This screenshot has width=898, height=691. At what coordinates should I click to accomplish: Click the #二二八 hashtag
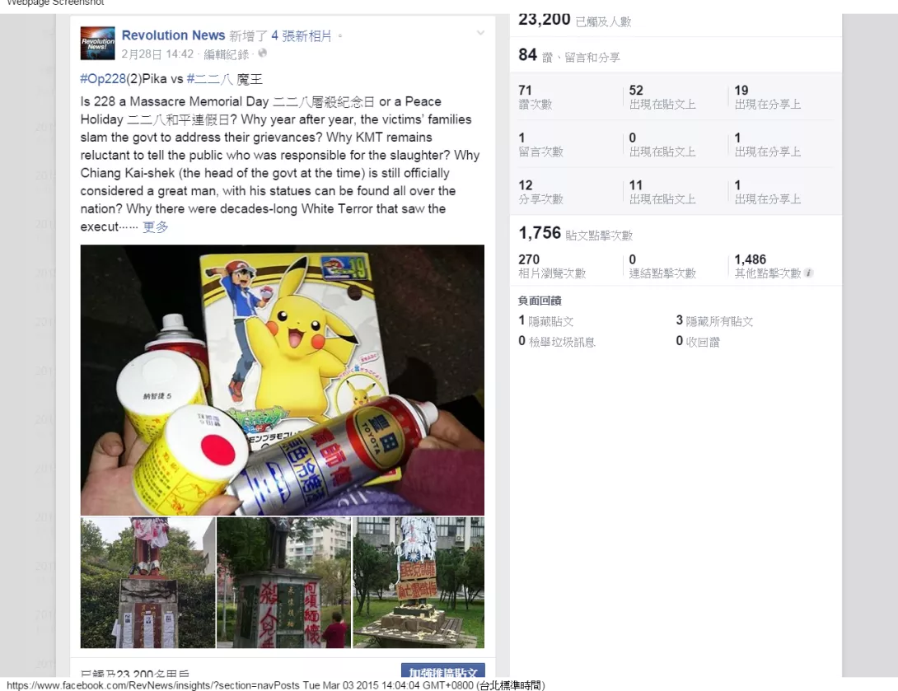209,79
